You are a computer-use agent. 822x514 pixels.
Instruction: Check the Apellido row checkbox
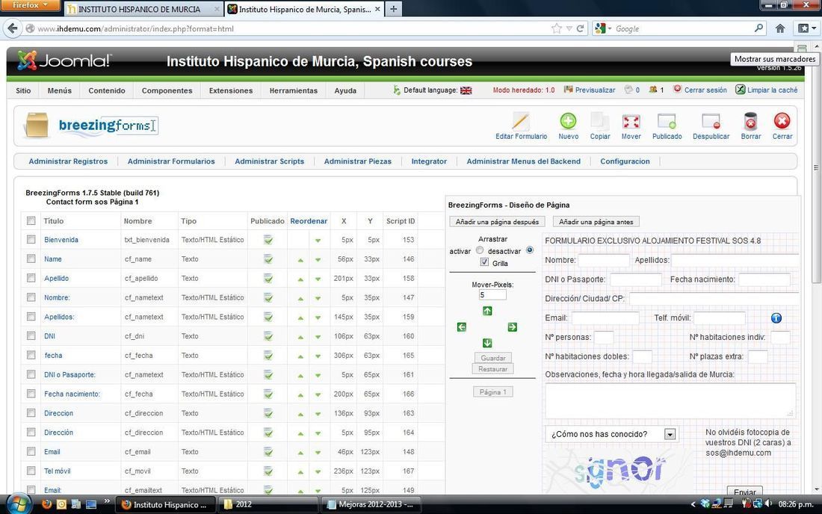coord(31,278)
